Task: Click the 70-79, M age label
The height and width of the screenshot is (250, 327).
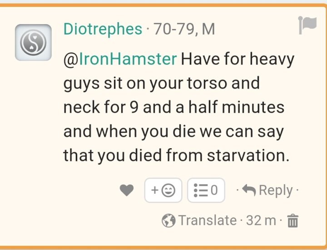Action: [x=184, y=29]
